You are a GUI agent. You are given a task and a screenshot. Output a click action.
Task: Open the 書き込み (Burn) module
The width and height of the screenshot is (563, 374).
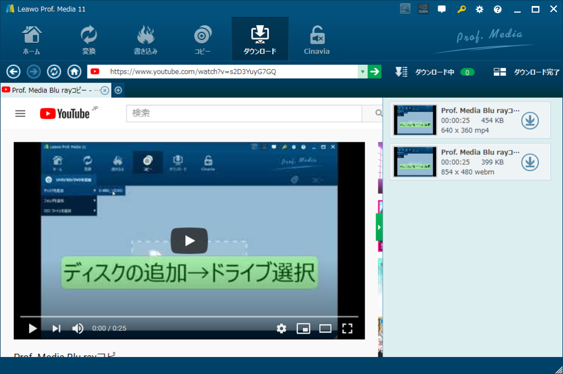coord(145,40)
